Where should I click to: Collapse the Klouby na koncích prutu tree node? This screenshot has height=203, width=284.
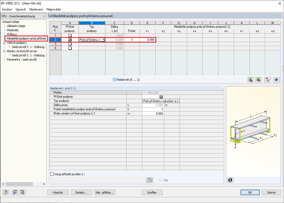click(x=4, y=51)
